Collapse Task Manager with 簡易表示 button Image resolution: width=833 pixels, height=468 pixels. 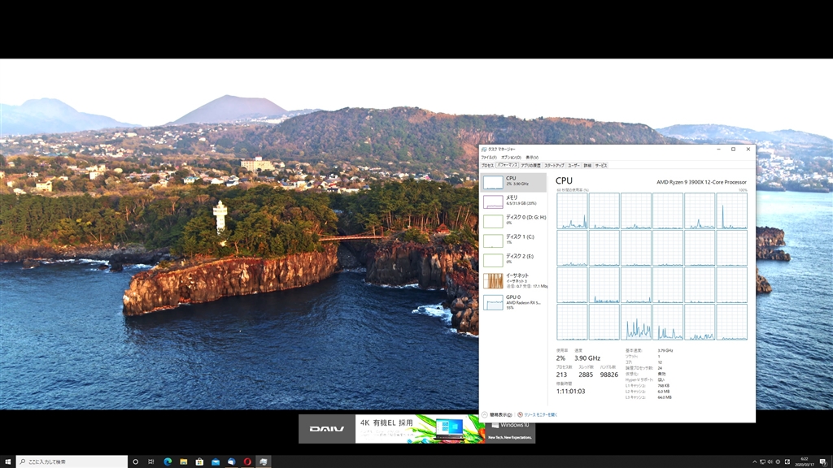(499, 414)
